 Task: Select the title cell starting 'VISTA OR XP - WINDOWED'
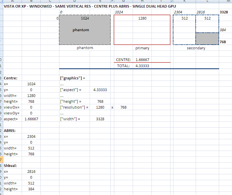tap(90, 6)
